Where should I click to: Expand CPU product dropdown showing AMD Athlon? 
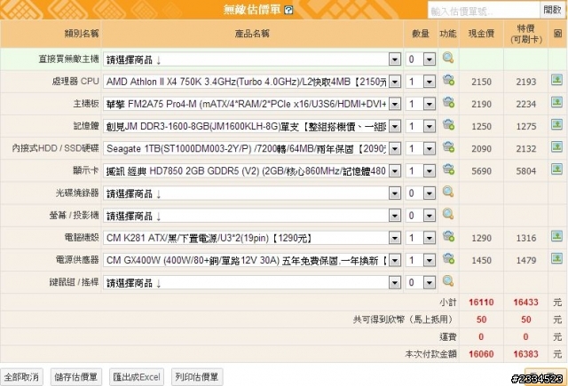point(395,82)
